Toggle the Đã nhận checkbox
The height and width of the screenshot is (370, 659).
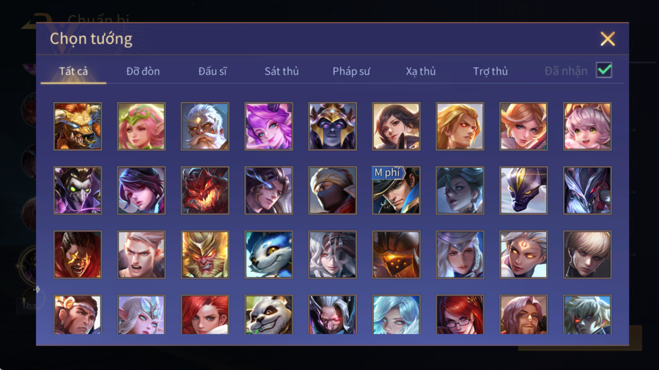tap(604, 71)
